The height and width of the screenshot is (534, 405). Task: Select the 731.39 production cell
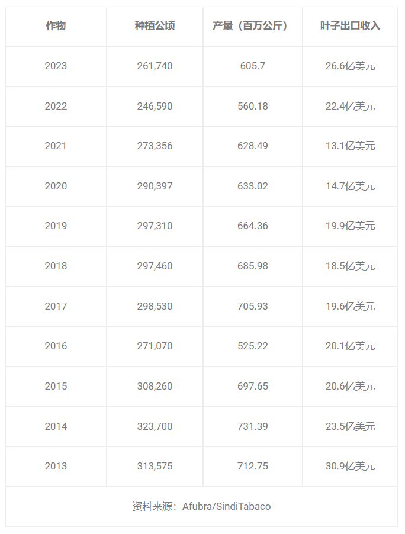252,426
